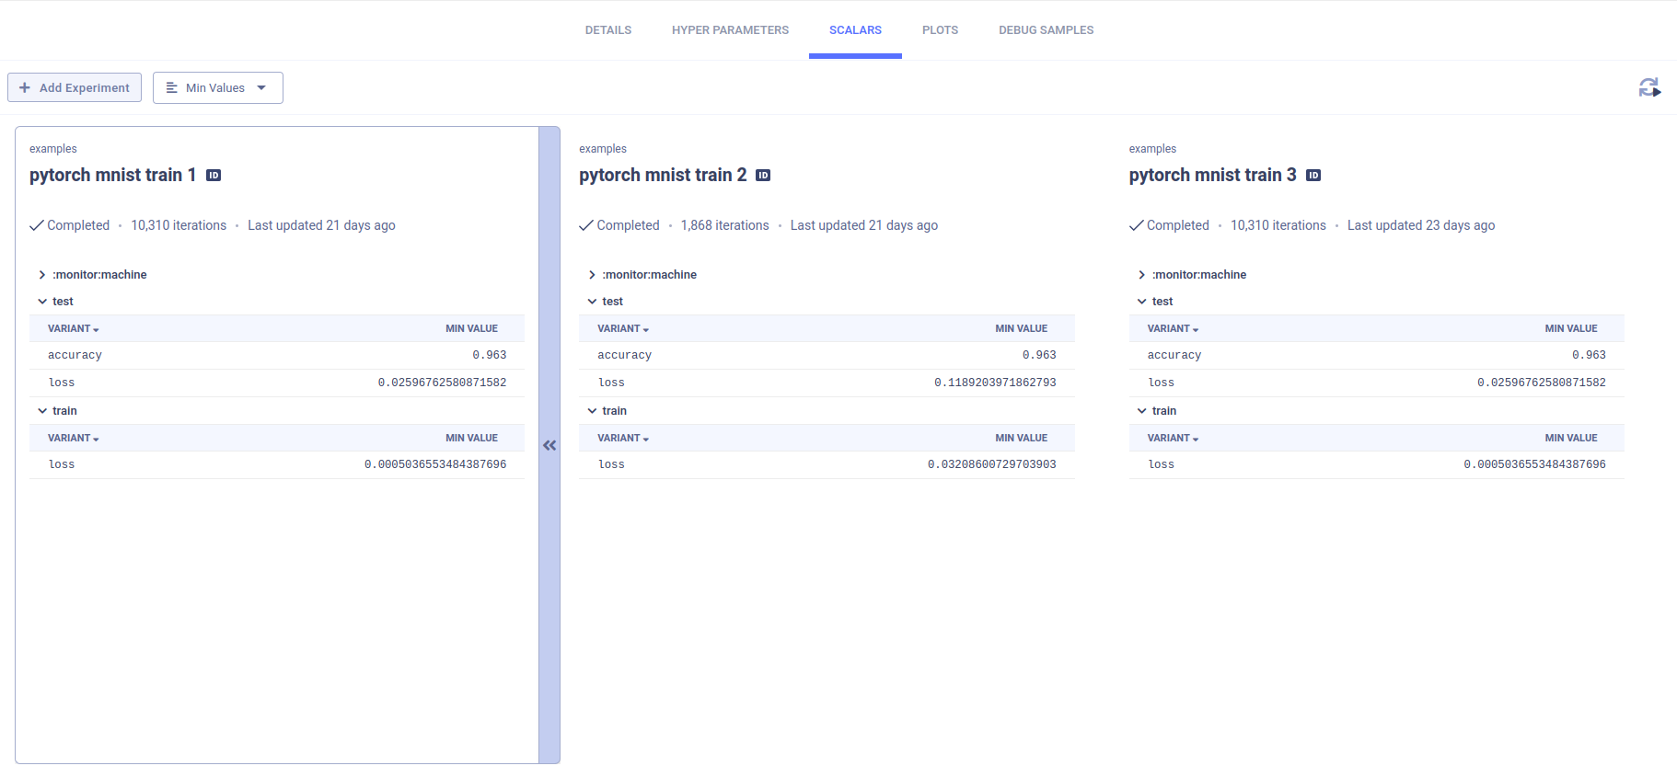Open the Details tab
Image resolution: width=1677 pixels, height=766 pixels.
(607, 30)
